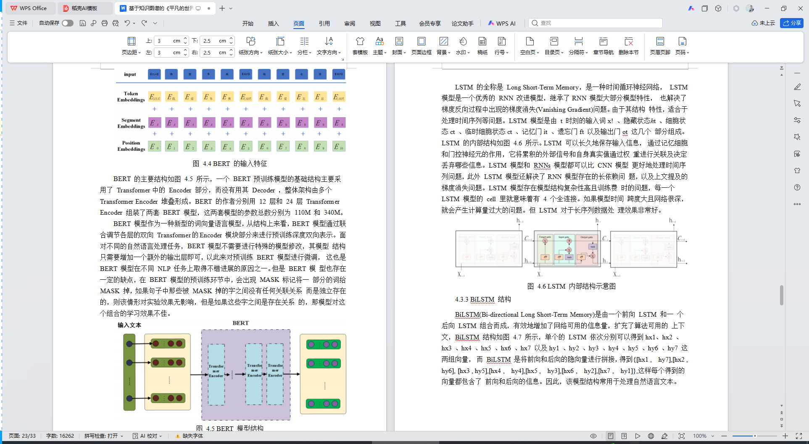This screenshot has width=809, height=444.
Task: Open 纸张方向 paper orientation options
Action: 250,46
